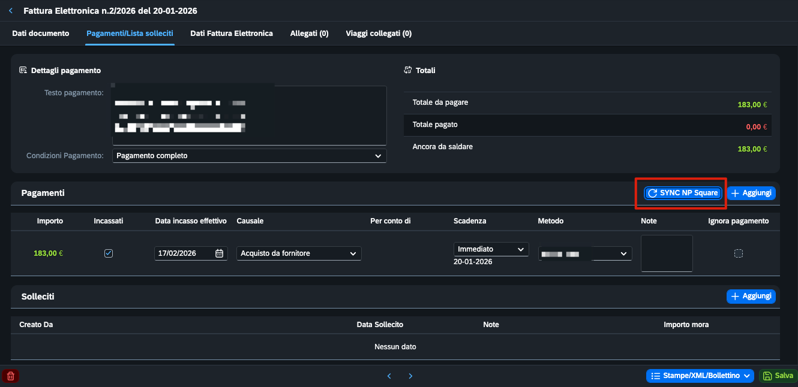The height and width of the screenshot is (387, 798).
Task: Click Aggiungi in Solleciti section
Action: point(751,296)
